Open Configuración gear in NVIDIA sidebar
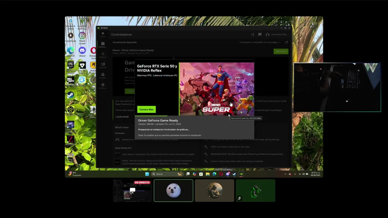The width and height of the screenshot is (388, 218). coord(103,86)
